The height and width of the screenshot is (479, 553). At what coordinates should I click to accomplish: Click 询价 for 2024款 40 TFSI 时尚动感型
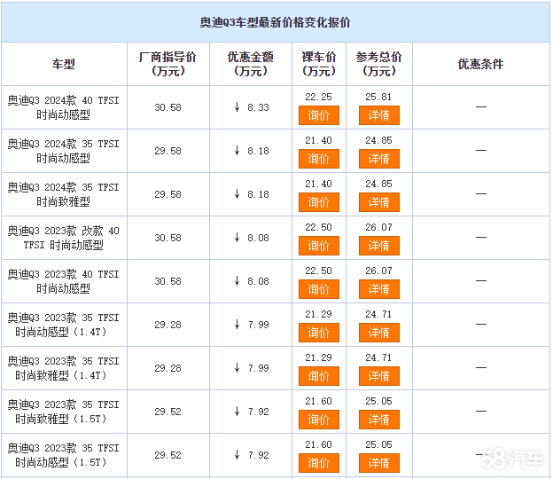click(319, 115)
